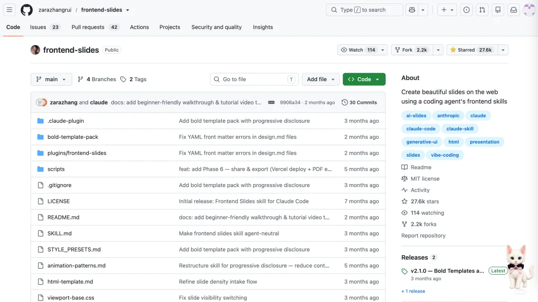
Task: Open the Copilot chat icon
Action: 412,10
